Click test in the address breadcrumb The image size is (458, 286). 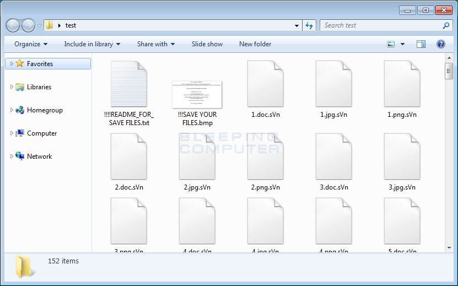click(71, 25)
